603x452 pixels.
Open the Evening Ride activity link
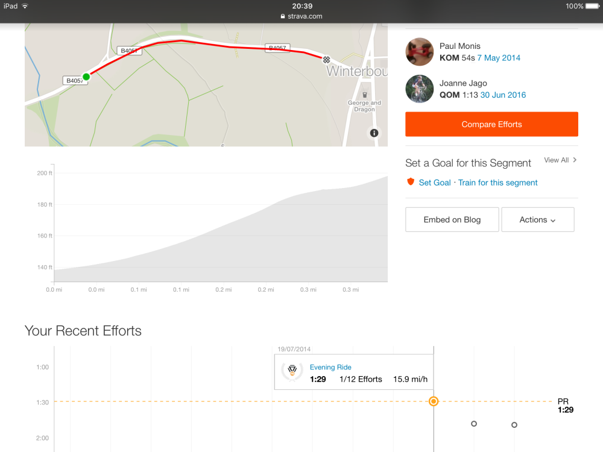(x=330, y=367)
